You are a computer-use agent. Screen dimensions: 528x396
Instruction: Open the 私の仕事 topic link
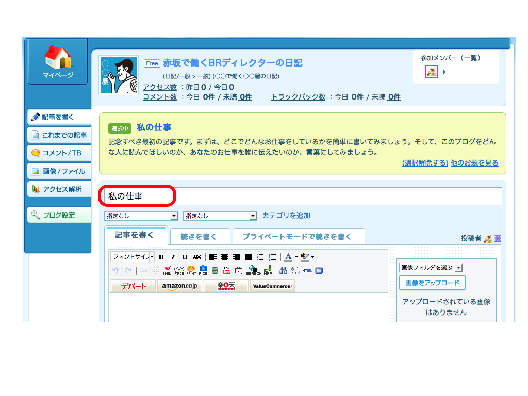click(x=154, y=128)
